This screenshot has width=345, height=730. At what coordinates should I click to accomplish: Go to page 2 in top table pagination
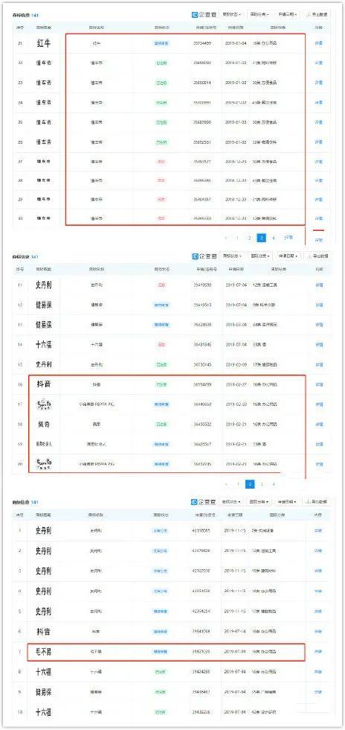pos(250,238)
